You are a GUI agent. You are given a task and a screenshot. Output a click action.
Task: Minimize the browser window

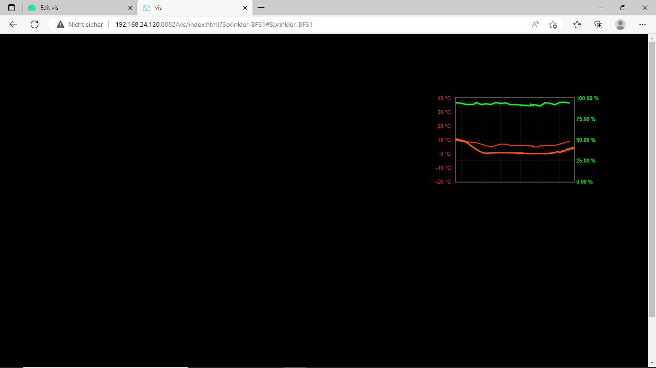601,8
